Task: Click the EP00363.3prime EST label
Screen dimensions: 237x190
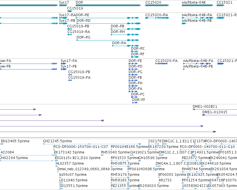Action: (x=172, y=175)
